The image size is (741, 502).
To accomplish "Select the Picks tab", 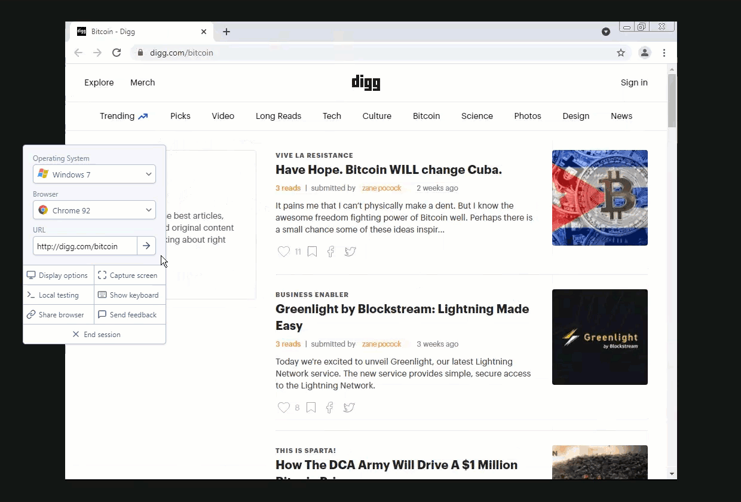I will (180, 116).
